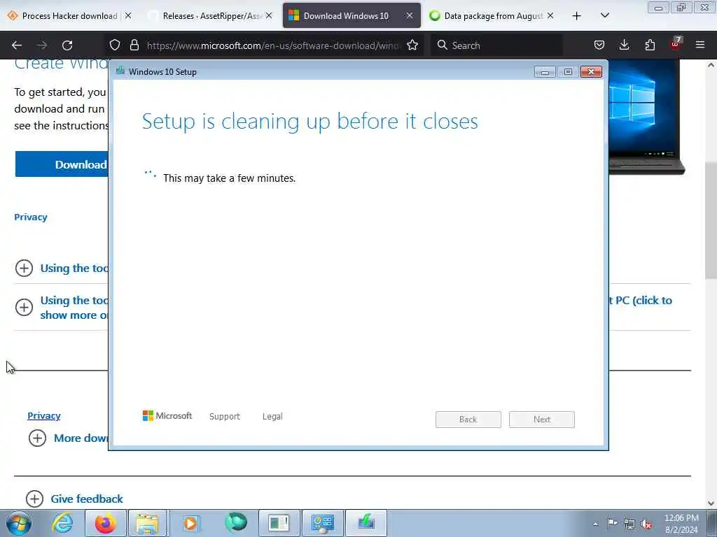717x537 pixels.
Task: Click the scrollbar up arrow
Action: coord(711,65)
